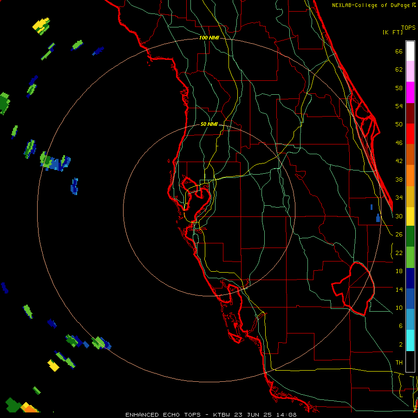This screenshot has width=418, height=418.
Task: Click the 'NEXLAB-College of DuPage' text
Action: (x=372, y=5)
